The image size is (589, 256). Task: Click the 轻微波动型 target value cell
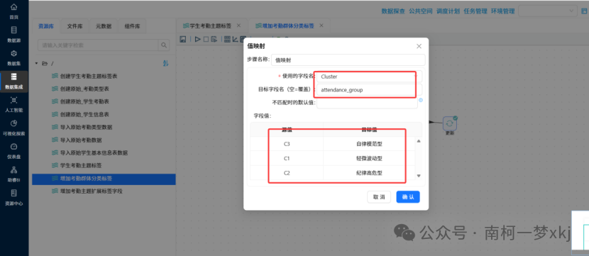(369, 158)
